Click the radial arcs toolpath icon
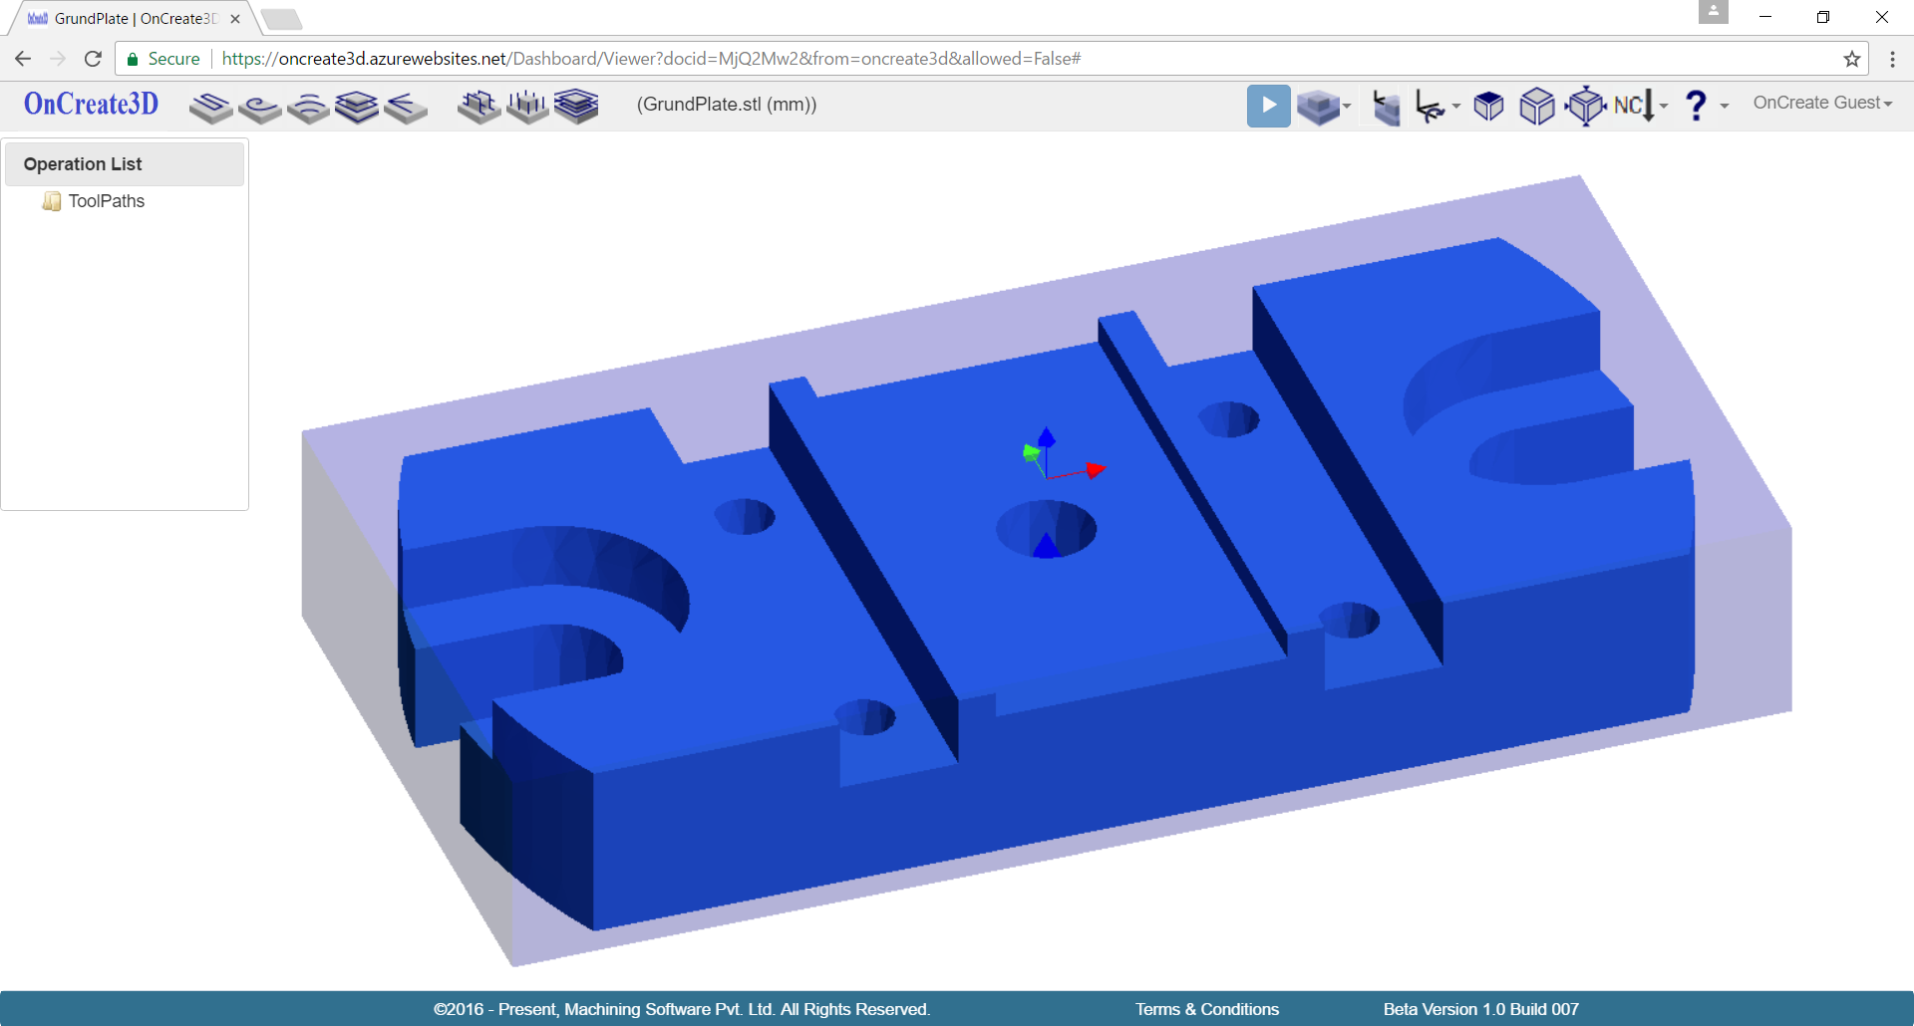The width and height of the screenshot is (1914, 1026). pyautogui.click(x=308, y=106)
